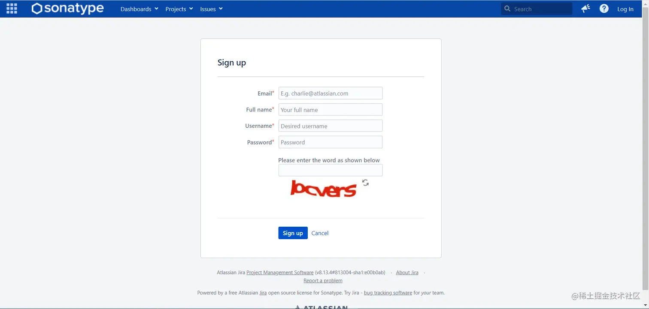Focus the Email input field

[x=331, y=93]
